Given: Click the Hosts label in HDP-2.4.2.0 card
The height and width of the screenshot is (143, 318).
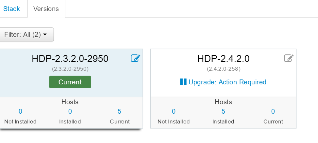Looking at the screenshot, I should click(223, 102).
